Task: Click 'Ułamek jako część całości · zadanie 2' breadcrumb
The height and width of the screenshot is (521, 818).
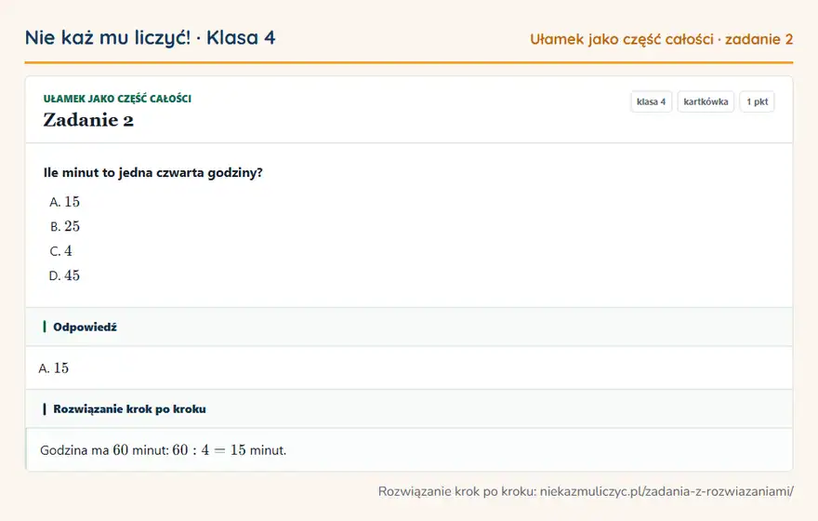Action: pos(661,39)
